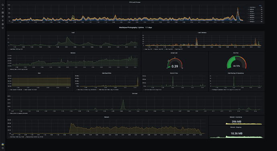
Task: Sort CPU legend by avg column header
Action: click(261, 6)
